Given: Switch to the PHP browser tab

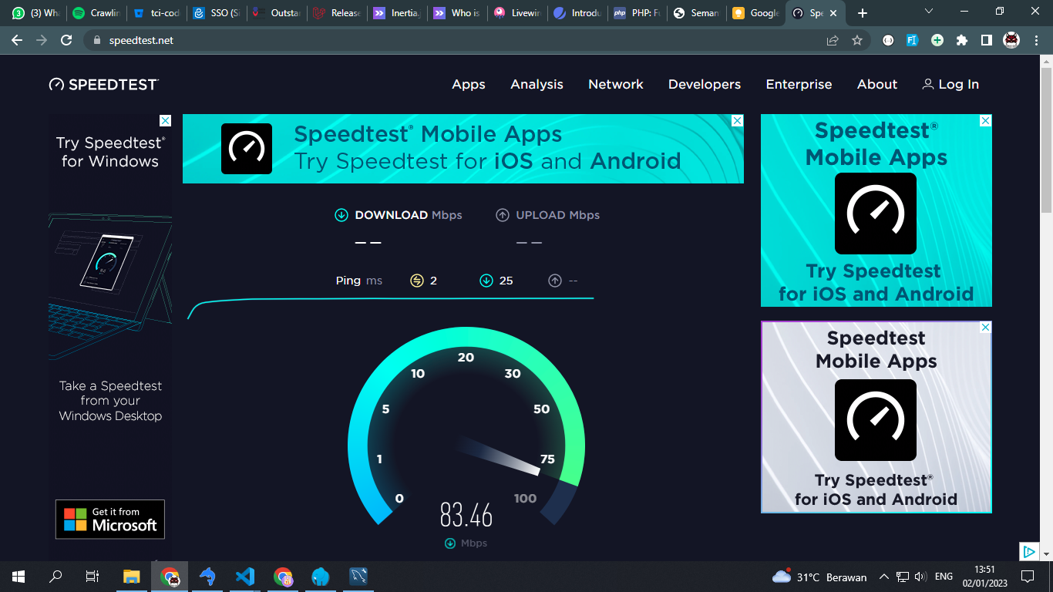Looking at the screenshot, I should point(636,13).
